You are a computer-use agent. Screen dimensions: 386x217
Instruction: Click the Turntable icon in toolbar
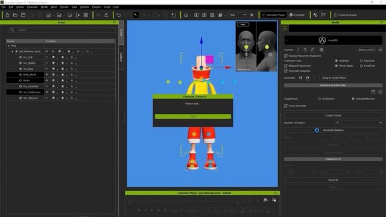(x=291, y=15)
